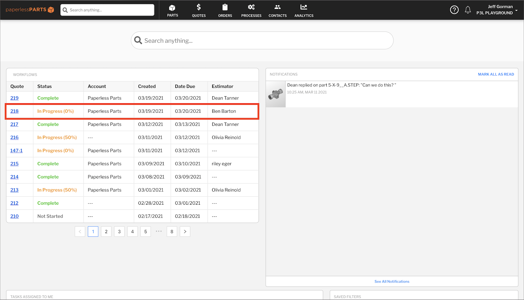Open quote 217
Image resolution: width=524 pixels, height=300 pixels.
click(x=14, y=124)
